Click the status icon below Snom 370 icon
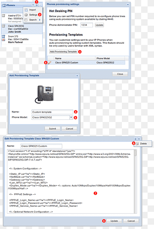The image size is (154, 229). pos(3,40)
